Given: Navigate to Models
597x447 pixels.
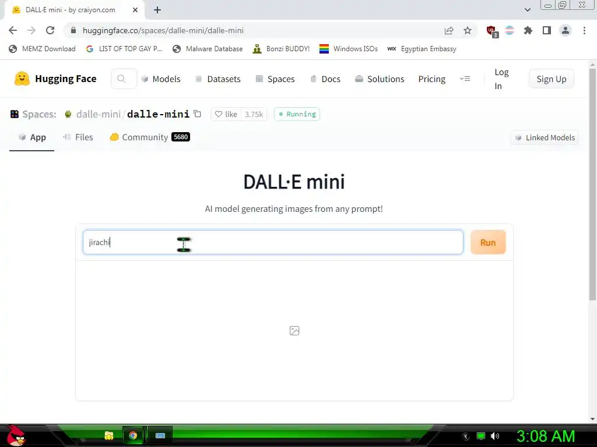Looking at the screenshot, I should 161,79.
